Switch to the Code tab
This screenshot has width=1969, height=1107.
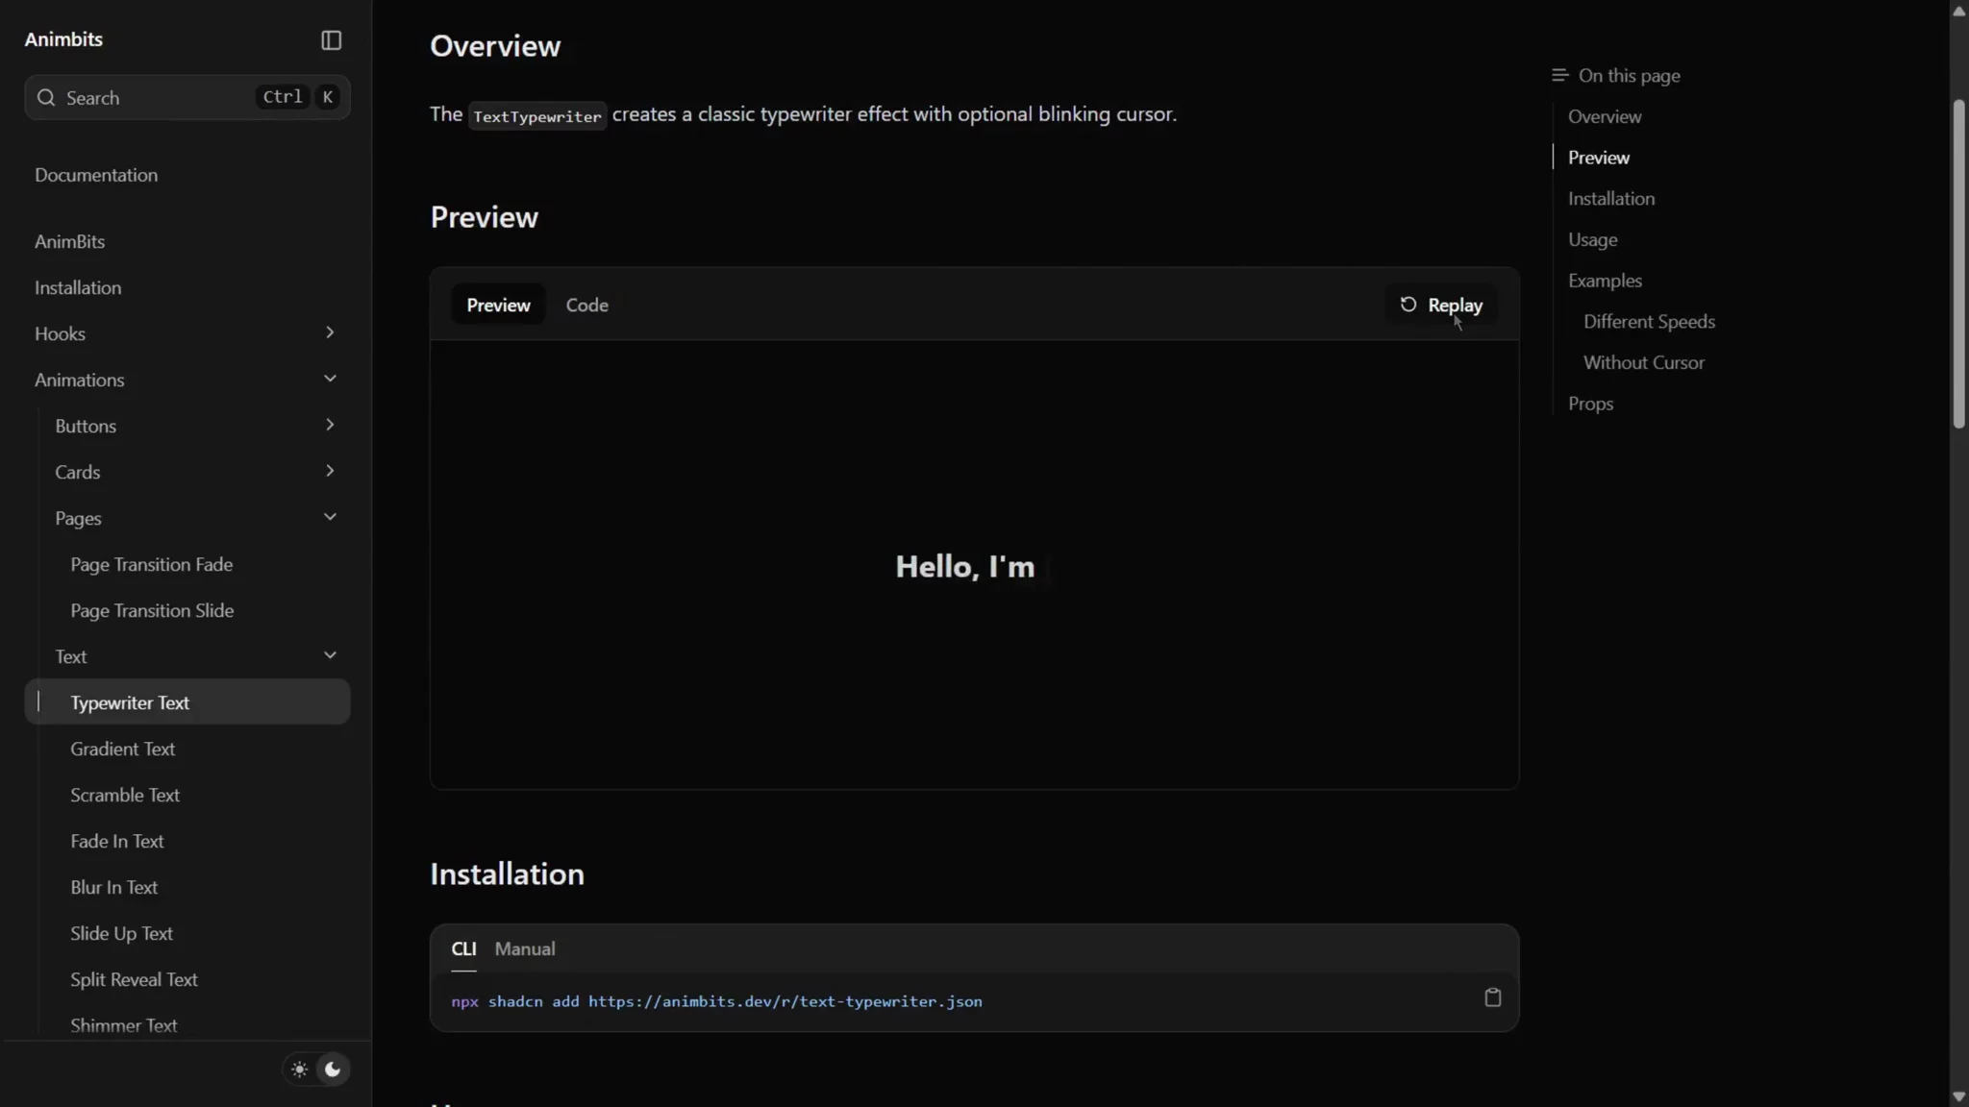[x=586, y=305]
